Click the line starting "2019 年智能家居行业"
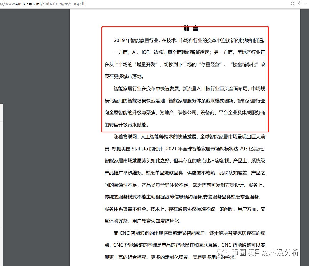This screenshot has width=309, height=266. click(x=189, y=41)
